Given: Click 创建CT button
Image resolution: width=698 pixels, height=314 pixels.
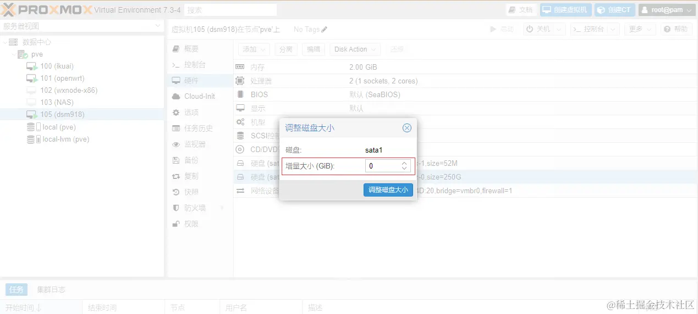Looking at the screenshot, I should [614, 10].
